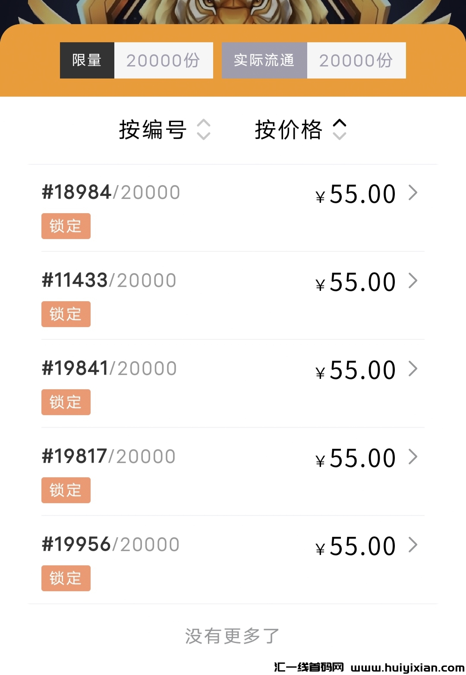Select the 限量 label
Screen dimensions: 466x675
point(87,60)
